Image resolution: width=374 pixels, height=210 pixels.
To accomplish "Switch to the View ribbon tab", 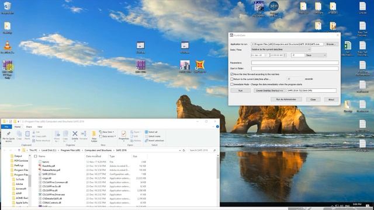I will [x=40, y=127].
